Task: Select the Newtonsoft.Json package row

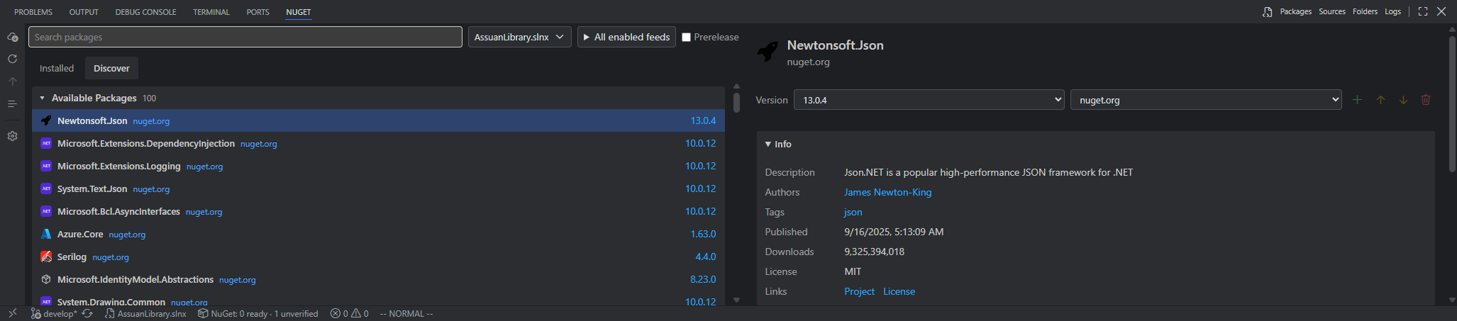Action: coord(378,120)
